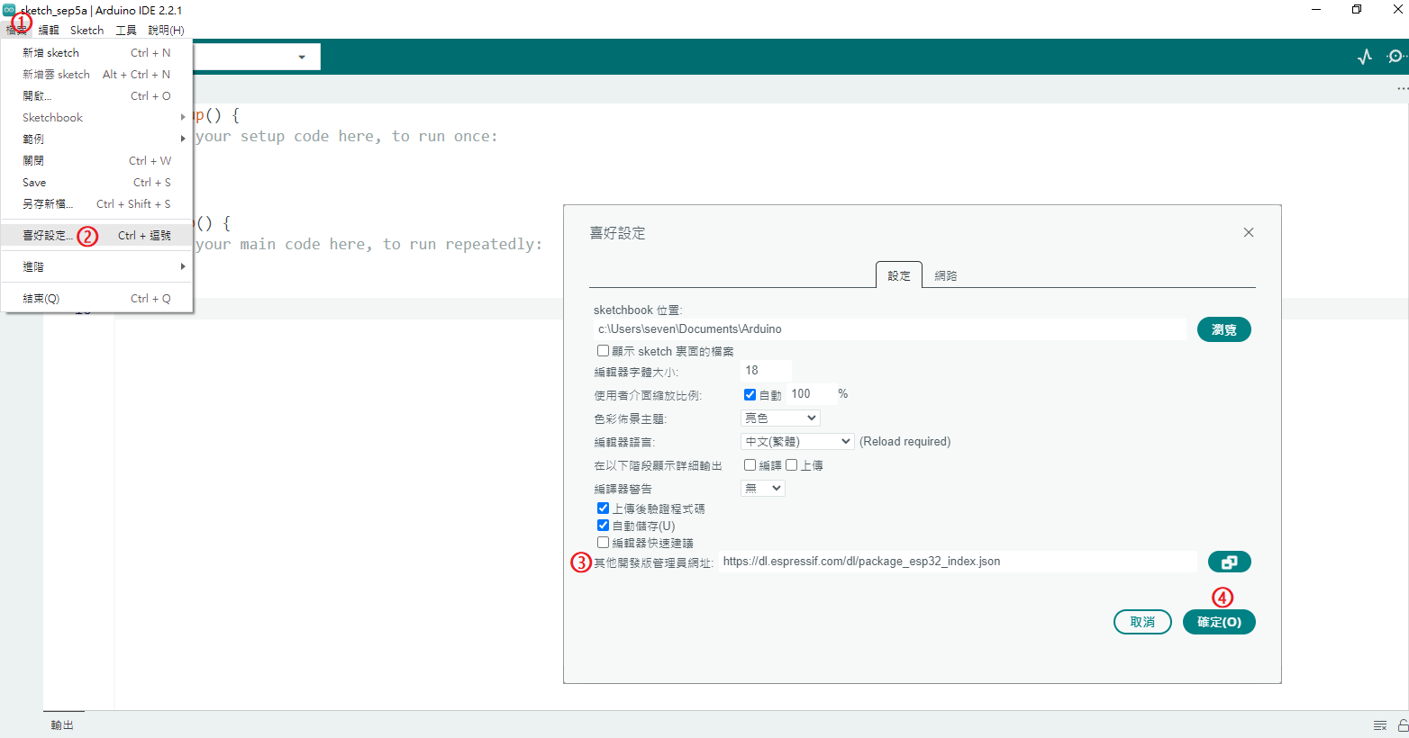Image resolution: width=1409 pixels, height=738 pixels.
Task: Click the editor more-options ellipsis icon
Action: coord(1402,88)
